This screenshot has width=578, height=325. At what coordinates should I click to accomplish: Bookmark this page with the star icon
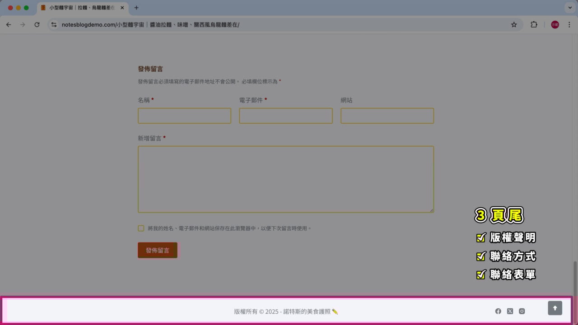pyautogui.click(x=514, y=25)
